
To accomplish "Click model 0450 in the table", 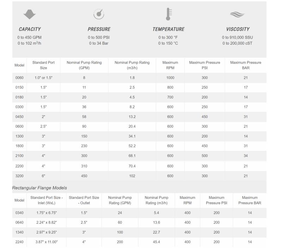I will pos(19,117).
